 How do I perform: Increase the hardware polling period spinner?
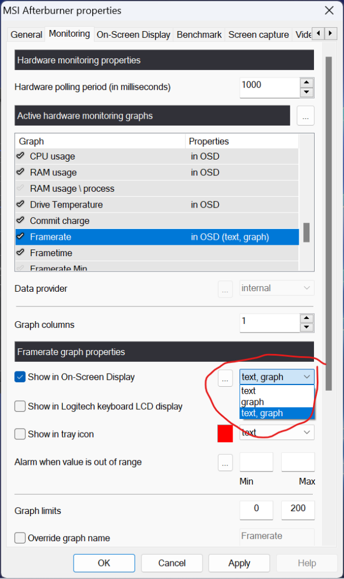point(307,83)
